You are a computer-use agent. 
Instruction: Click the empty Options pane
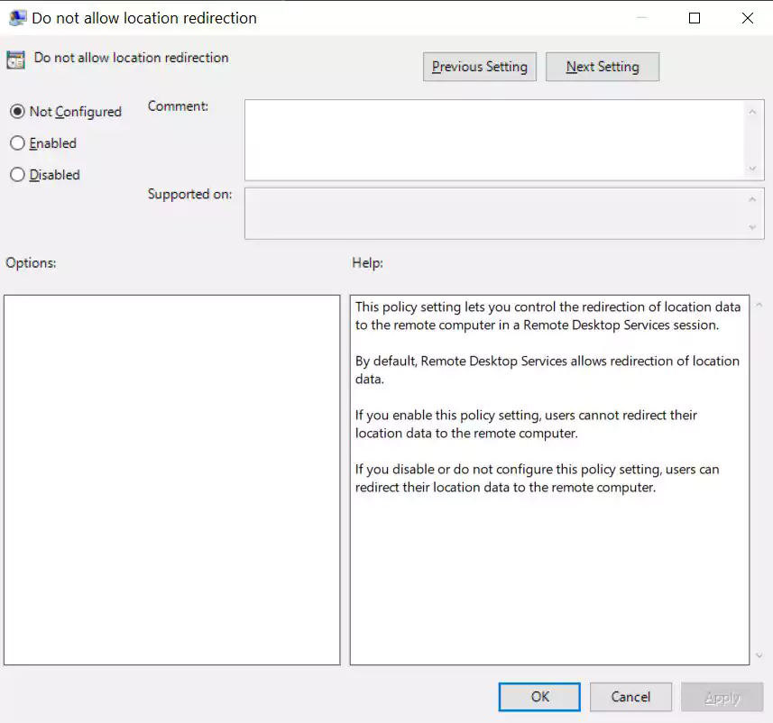(x=171, y=480)
